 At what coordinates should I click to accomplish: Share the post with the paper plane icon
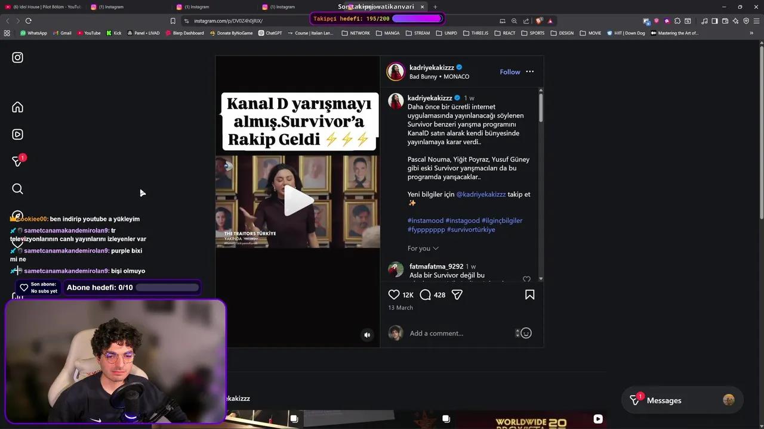click(x=457, y=294)
